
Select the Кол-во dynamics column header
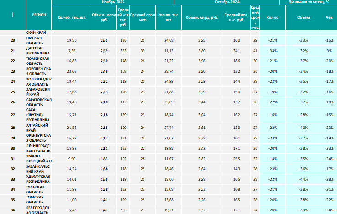tap(273, 17)
